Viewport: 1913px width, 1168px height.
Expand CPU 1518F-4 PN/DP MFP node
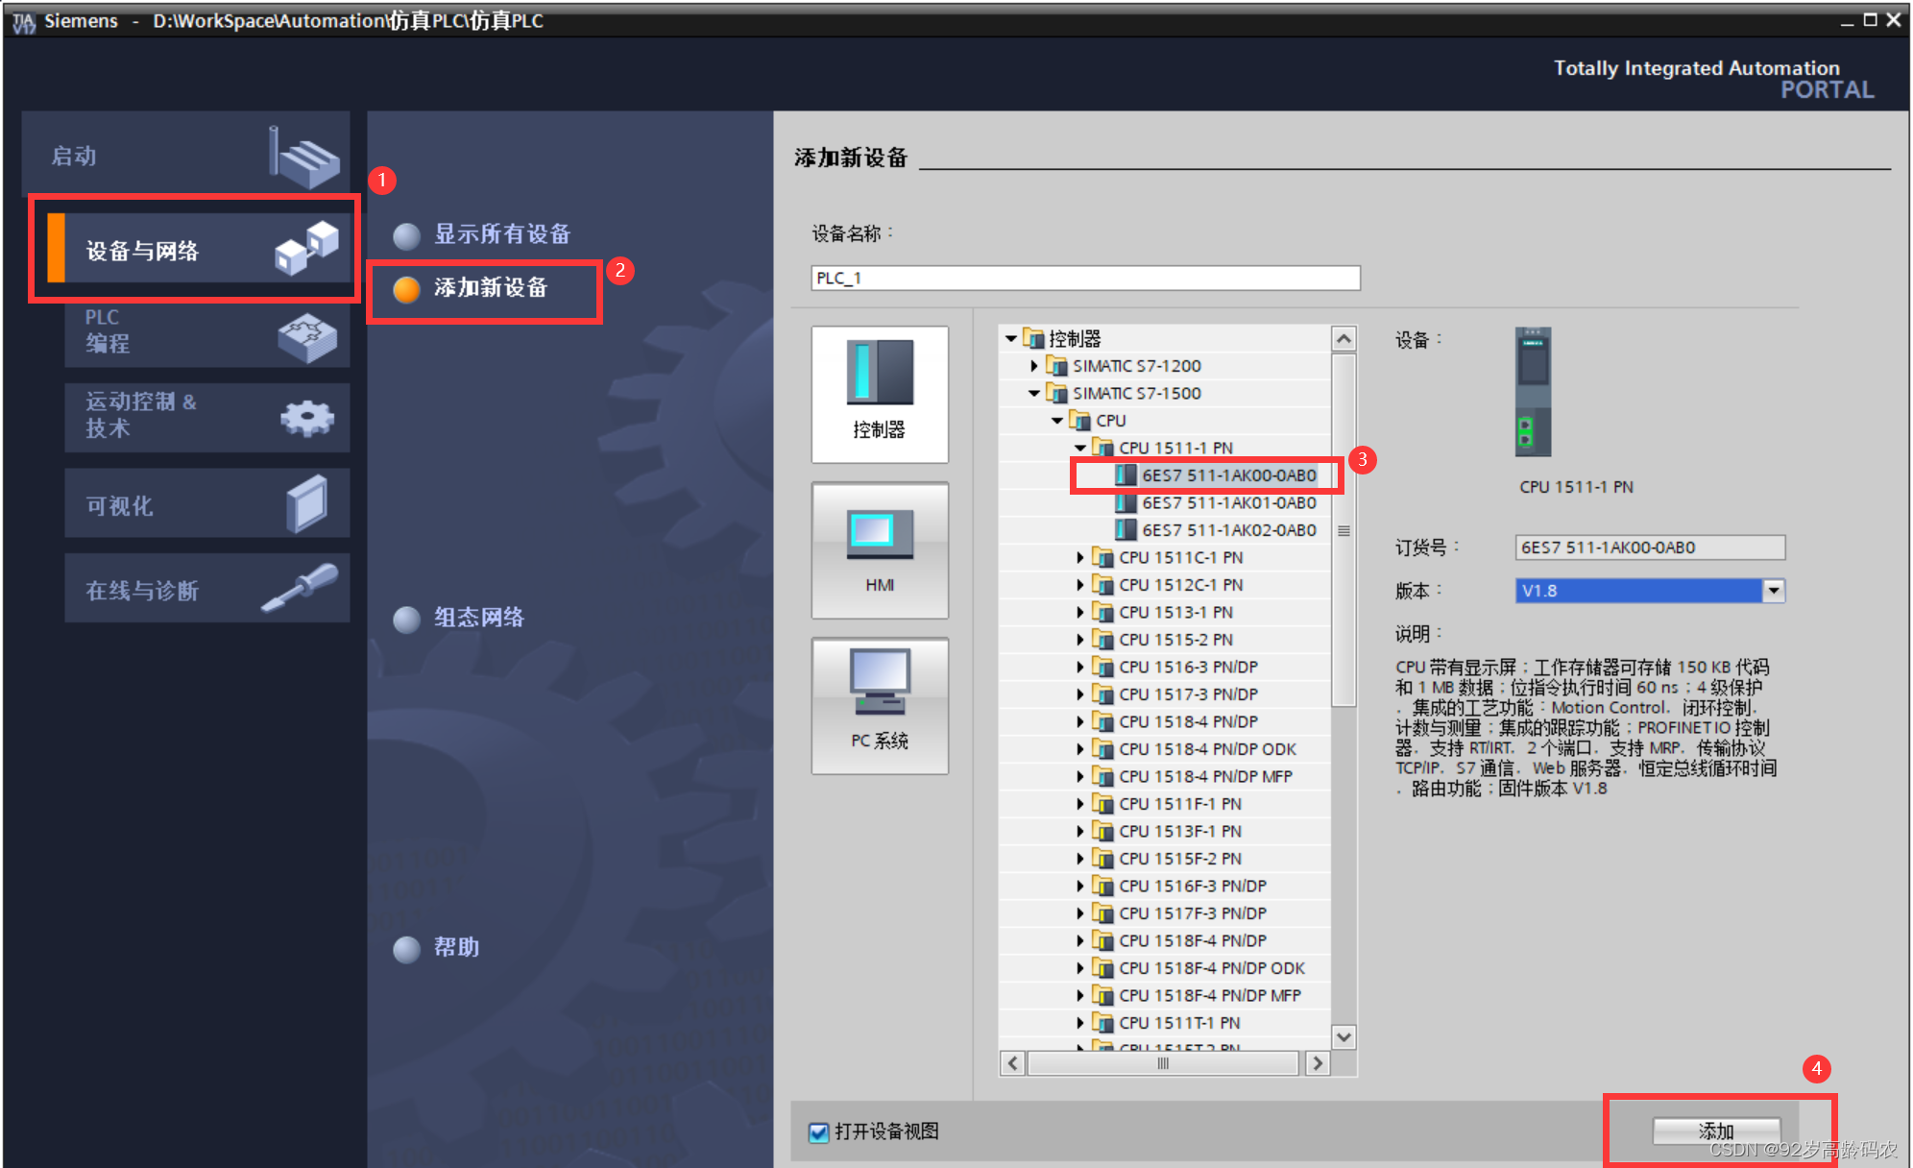point(1080,995)
